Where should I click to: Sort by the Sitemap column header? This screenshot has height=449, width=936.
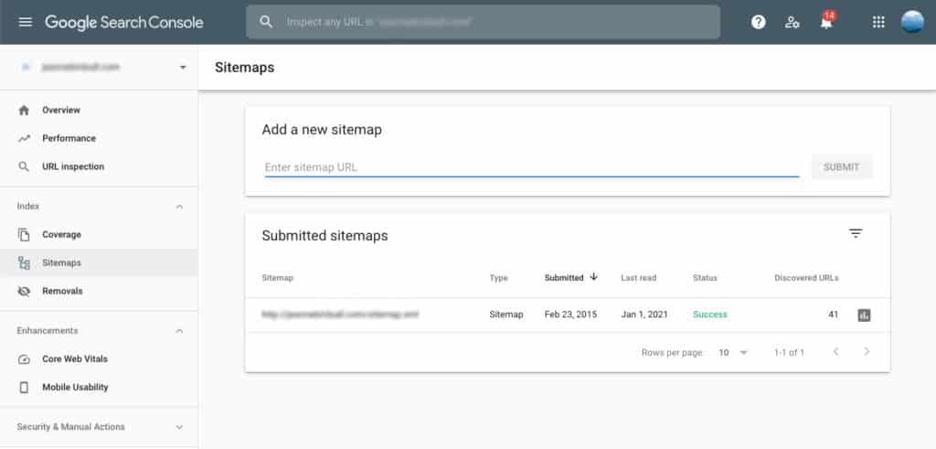278,278
